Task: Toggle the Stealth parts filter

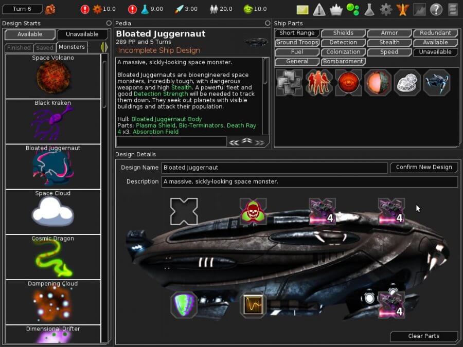Action: 389,43
